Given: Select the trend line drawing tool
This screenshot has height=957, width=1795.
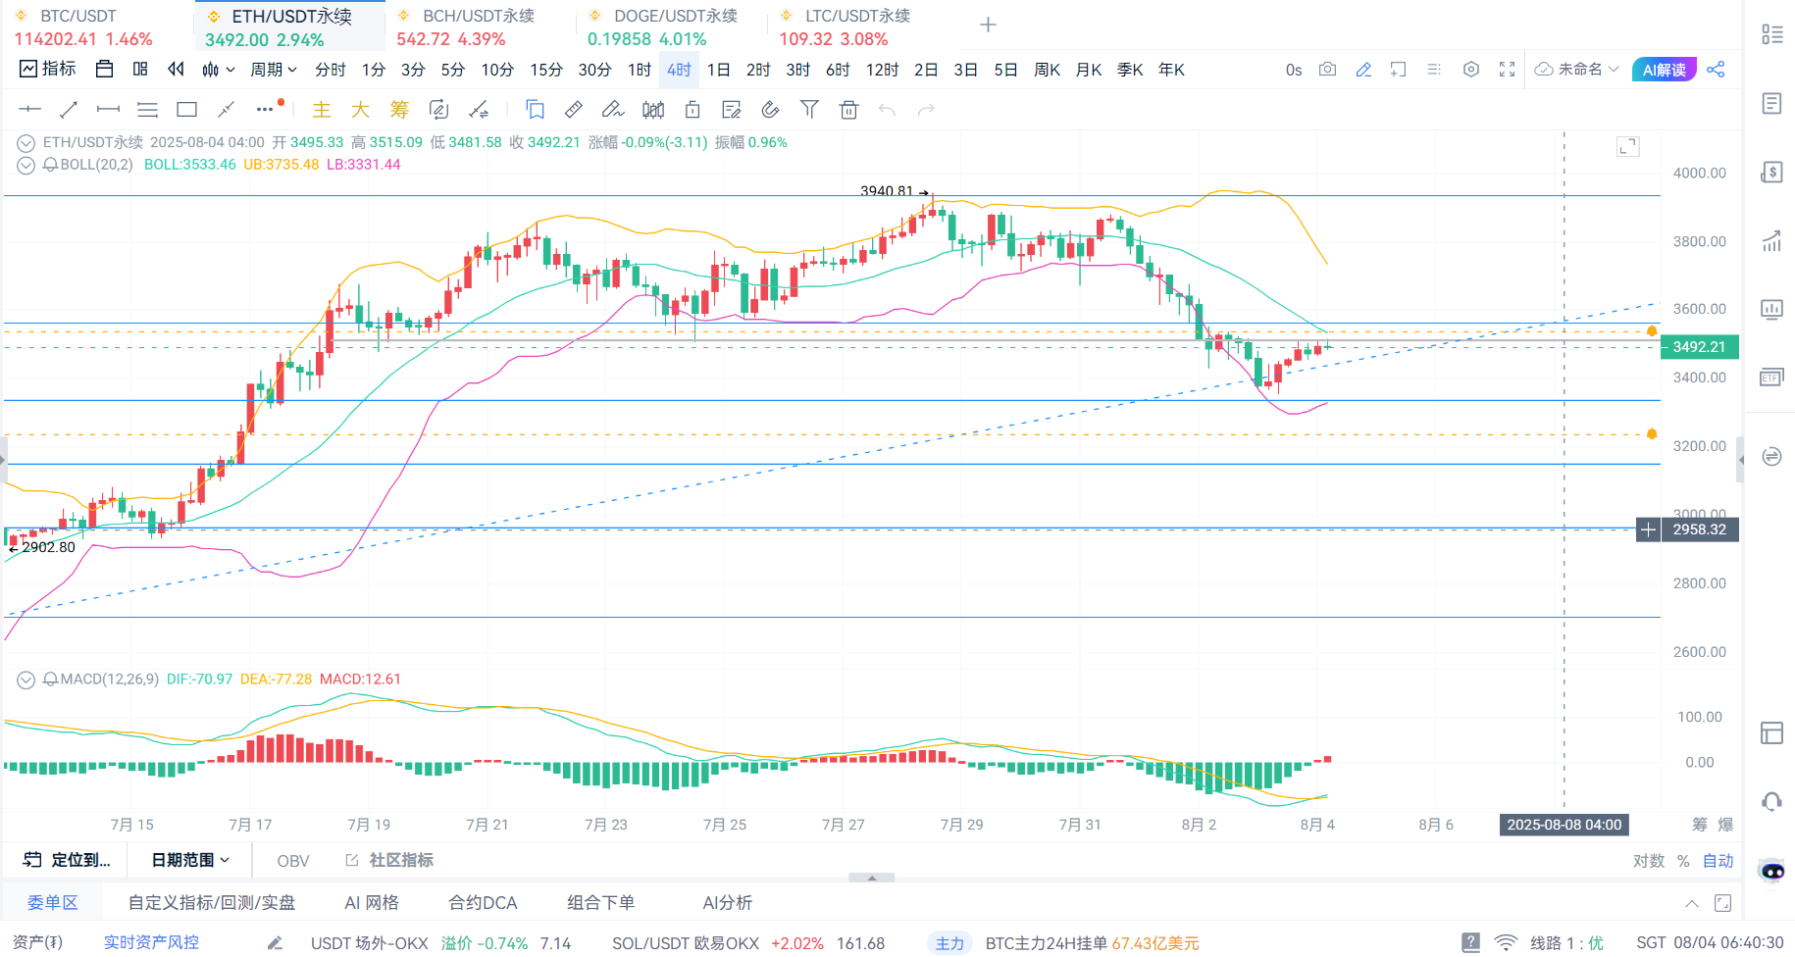Looking at the screenshot, I should tap(69, 109).
